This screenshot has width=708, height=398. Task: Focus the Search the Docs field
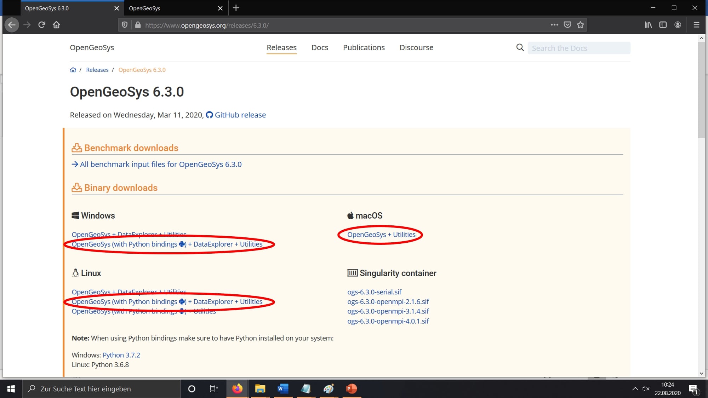(x=579, y=48)
